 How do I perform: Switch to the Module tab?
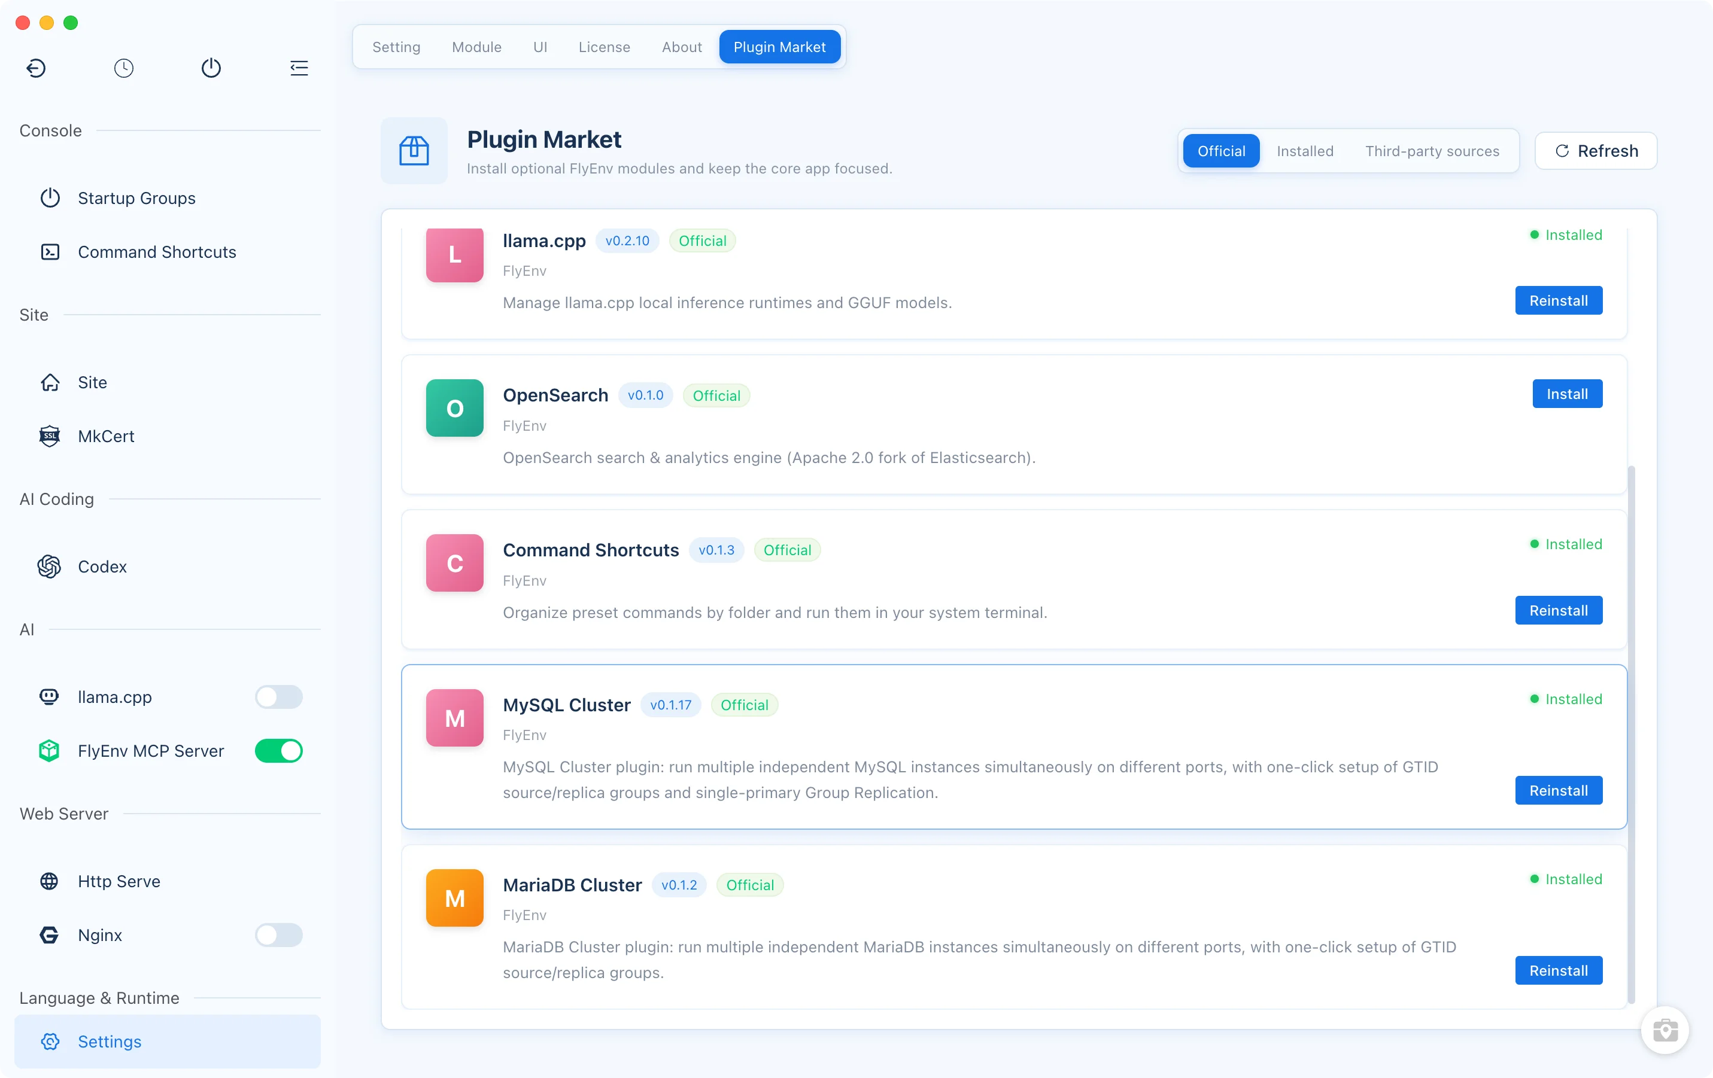[x=476, y=47]
